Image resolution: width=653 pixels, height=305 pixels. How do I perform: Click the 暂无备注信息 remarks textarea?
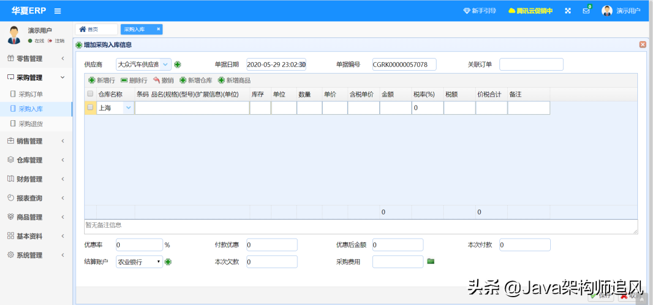tap(361, 226)
